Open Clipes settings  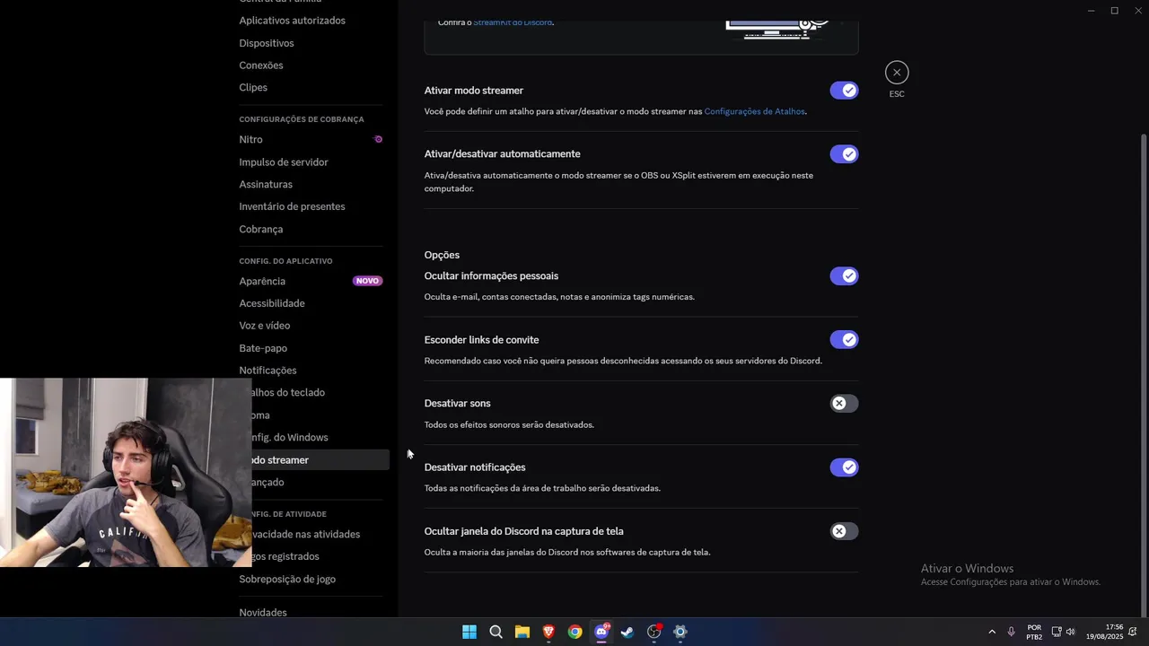[x=253, y=88]
